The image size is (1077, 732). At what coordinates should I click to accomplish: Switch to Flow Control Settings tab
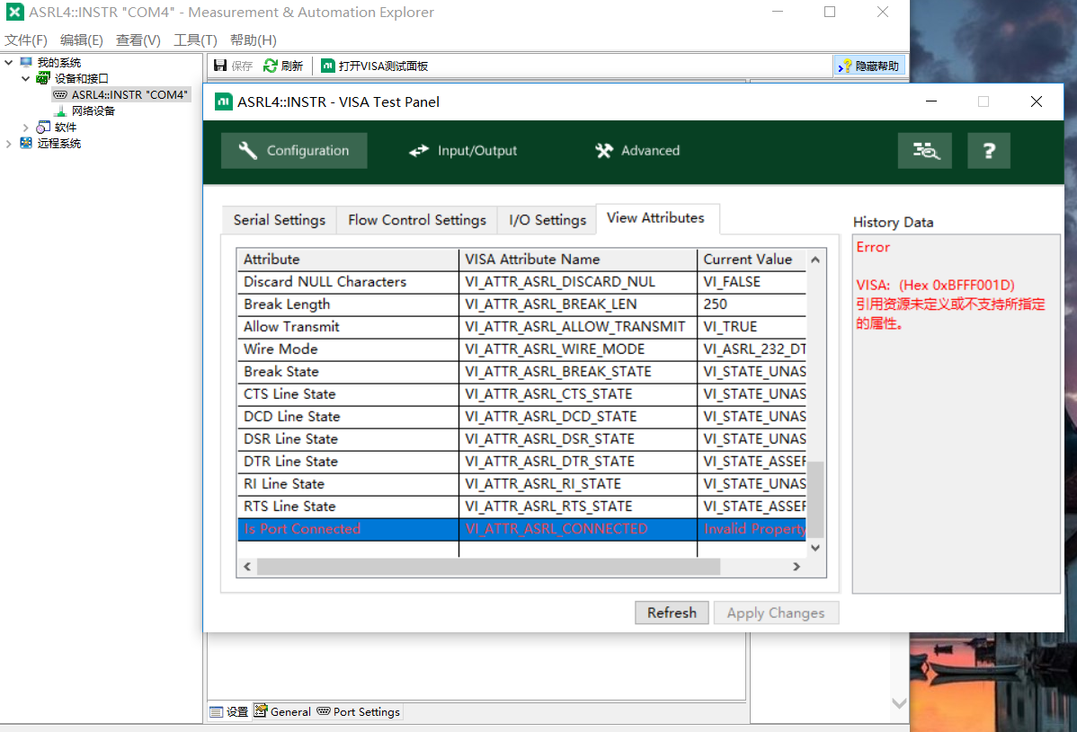[417, 220]
